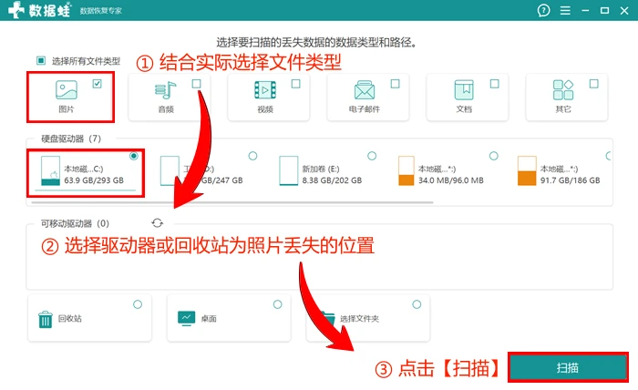Click the 新加卷 (E:) drive icon
Image resolution: width=638 pixels, height=390 pixels.
click(289, 170)
